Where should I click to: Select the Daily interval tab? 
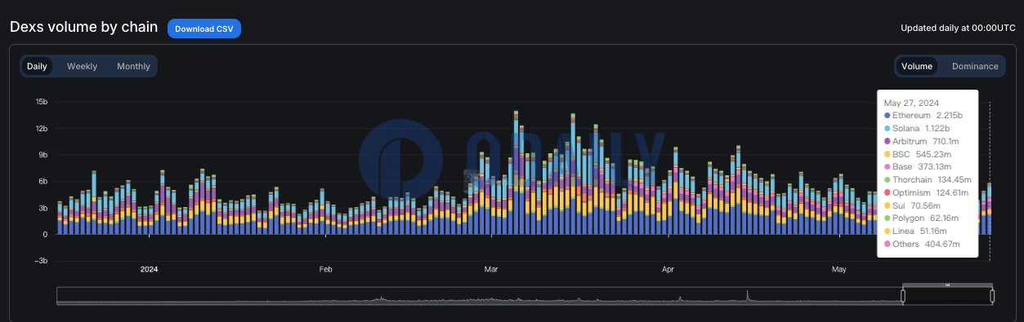coord(37,66)
